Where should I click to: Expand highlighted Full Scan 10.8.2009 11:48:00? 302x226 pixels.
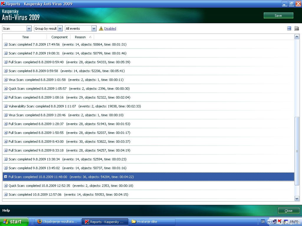pyautogui.click(x=6, y=177)
